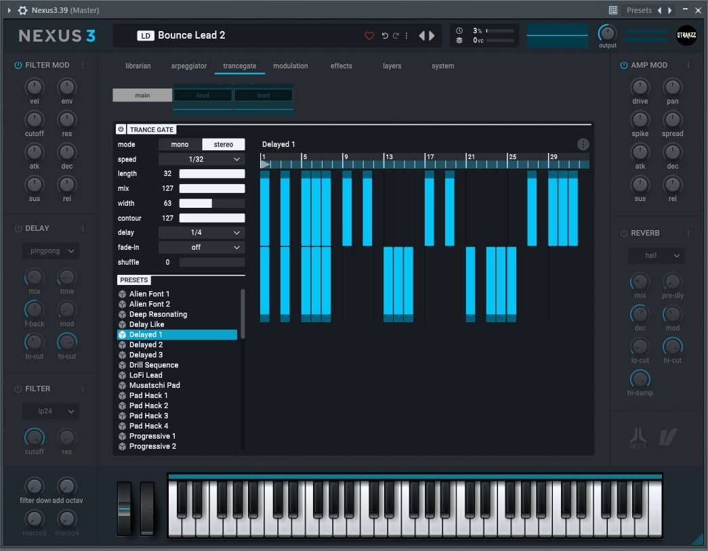Select the Progressive 1 preset
This screenshot has width=708, height=551.
click(177, 436)
